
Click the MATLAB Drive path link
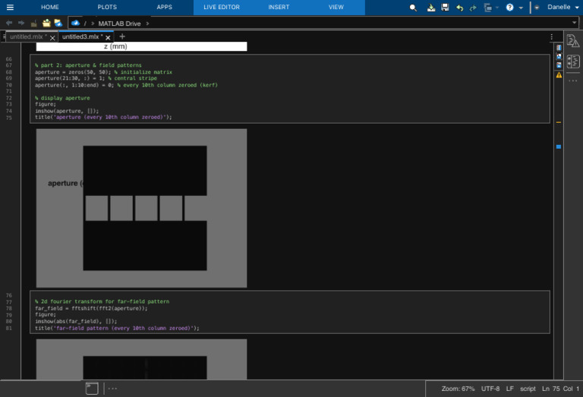tap(119, 24)
